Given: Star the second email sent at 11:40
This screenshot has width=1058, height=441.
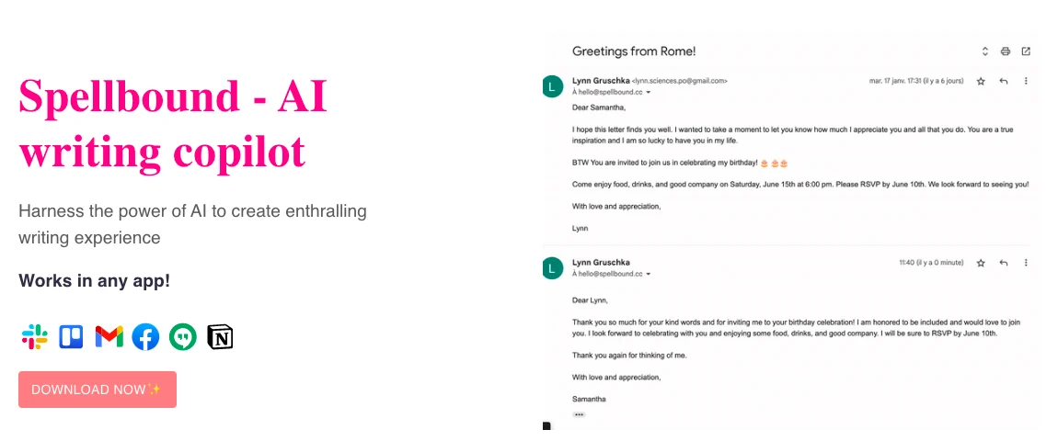Looking at the screenshot, I should coord(981,263).
